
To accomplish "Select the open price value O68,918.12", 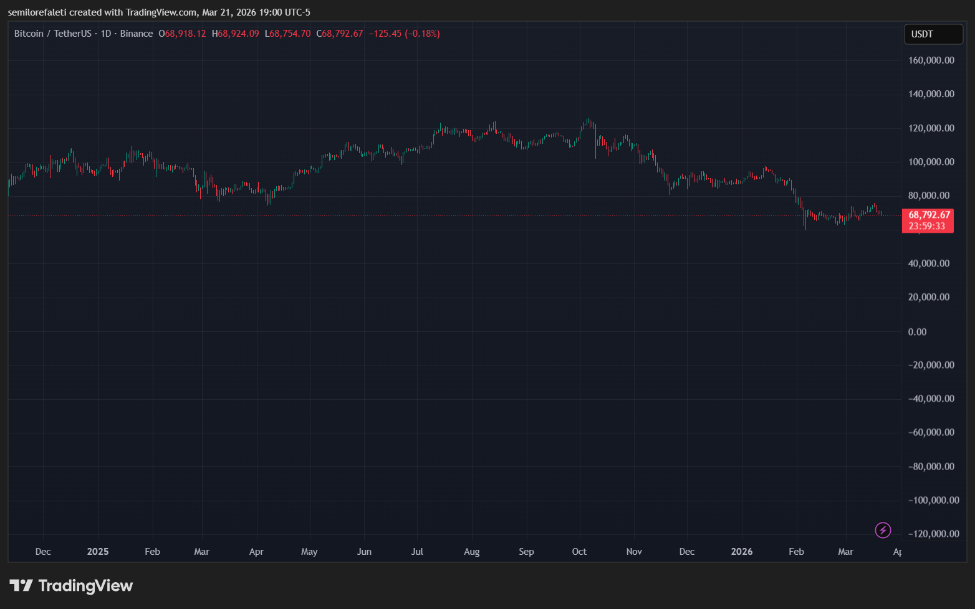I will pos(181,34).
